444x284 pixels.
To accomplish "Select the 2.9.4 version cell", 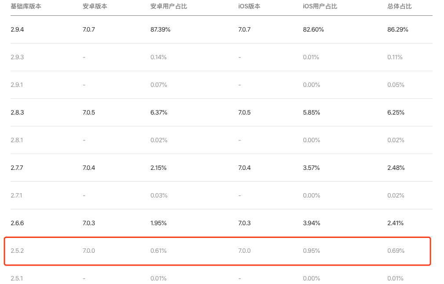I will coord(17,29).
